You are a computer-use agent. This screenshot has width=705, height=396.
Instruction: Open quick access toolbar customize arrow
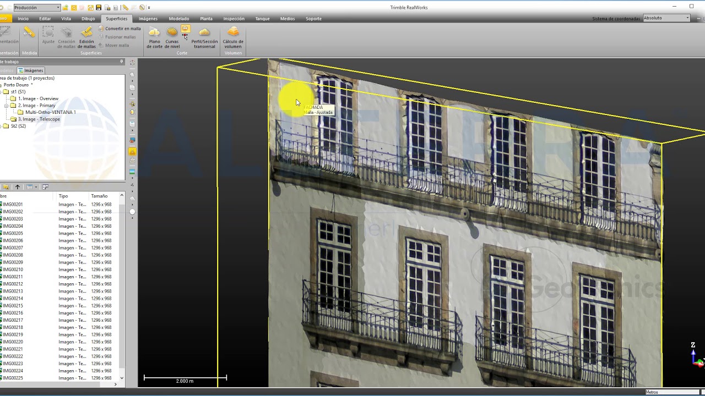tap(149, 8)
